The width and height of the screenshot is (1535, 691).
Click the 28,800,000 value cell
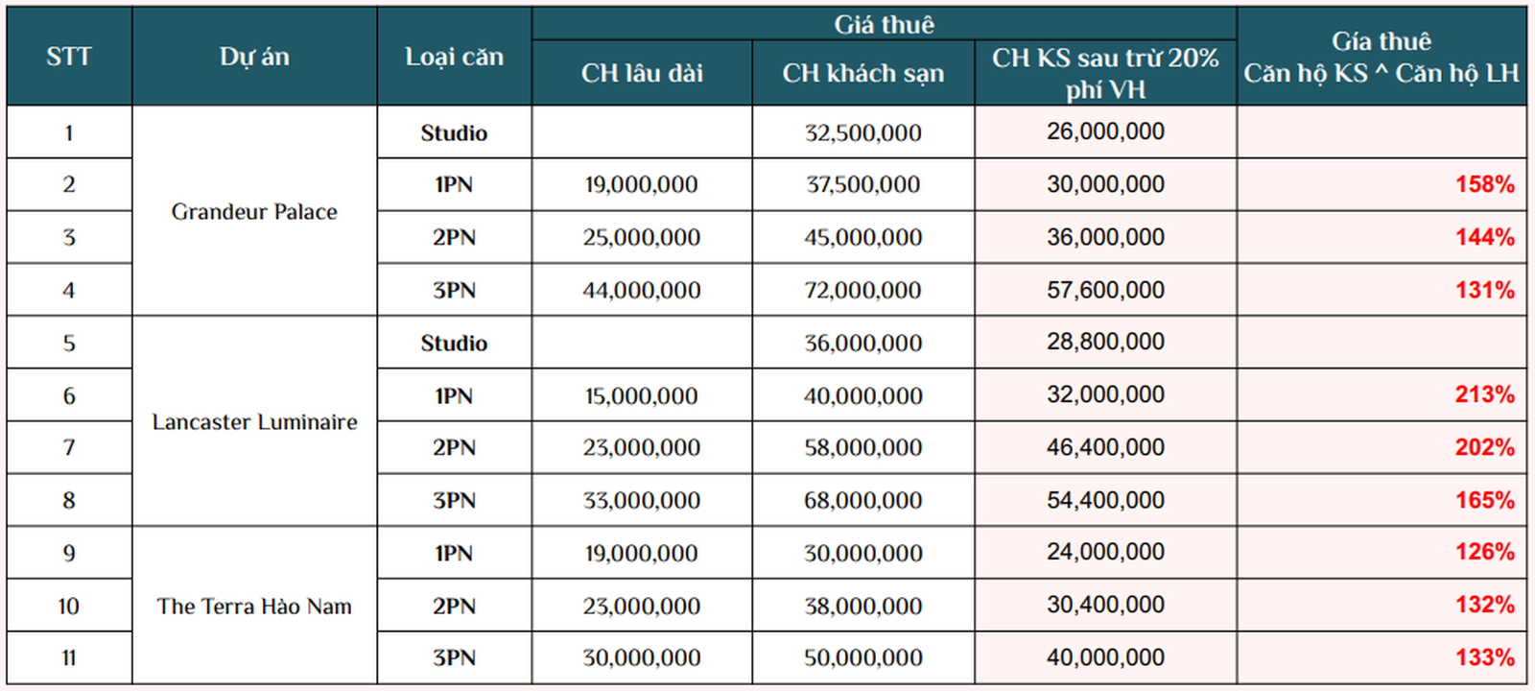point(1105,342)
